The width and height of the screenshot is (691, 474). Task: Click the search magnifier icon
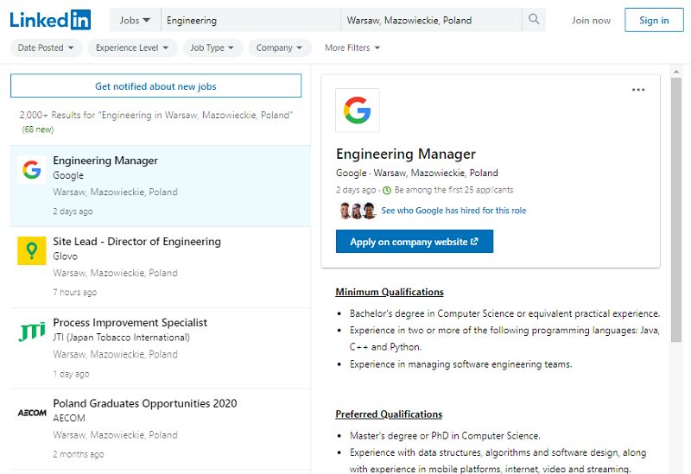(x=534, y=20)
